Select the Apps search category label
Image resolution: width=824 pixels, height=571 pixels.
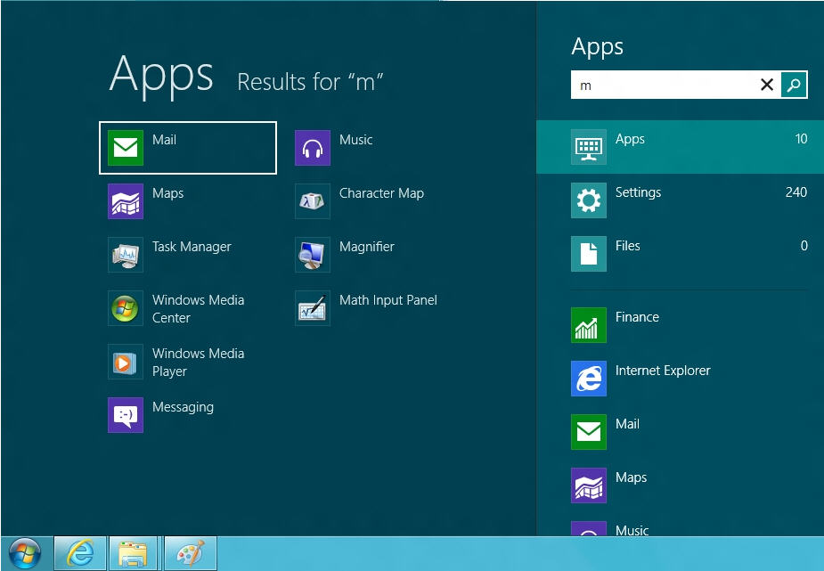(x=630, y=139)
